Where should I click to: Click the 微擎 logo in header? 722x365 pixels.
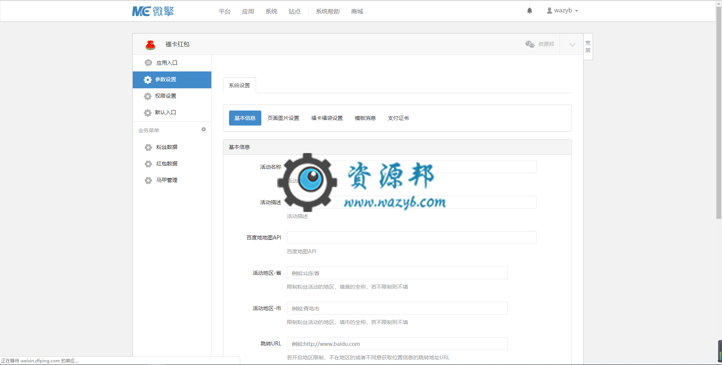tap(153, 11)
